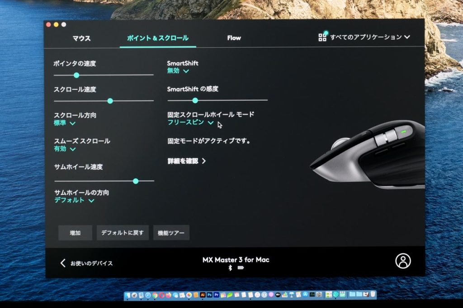
Task: Go back to お使いのデバイス
Action: (x=86, y=263)
